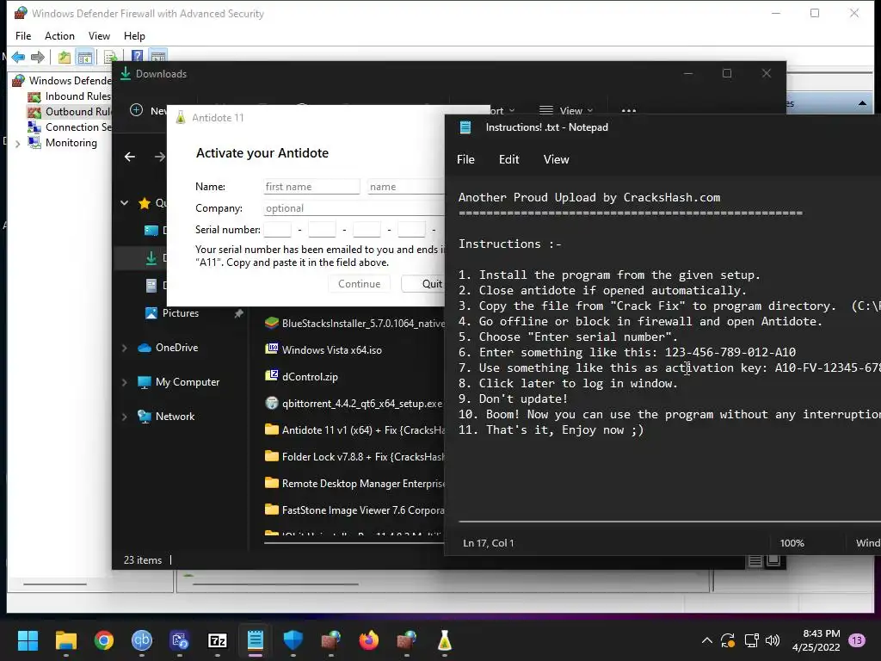This screenshot has height=661, width=881.
Task: Select Folder Lock v7.8.8 folder
Action: (x=354, y=457)
